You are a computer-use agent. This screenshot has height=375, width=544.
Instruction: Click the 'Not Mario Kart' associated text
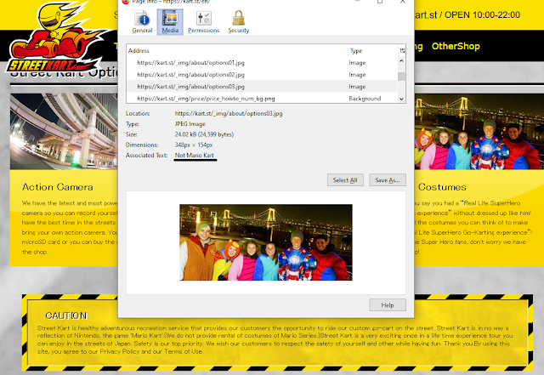pyautogui.click(x=195, y=155)
